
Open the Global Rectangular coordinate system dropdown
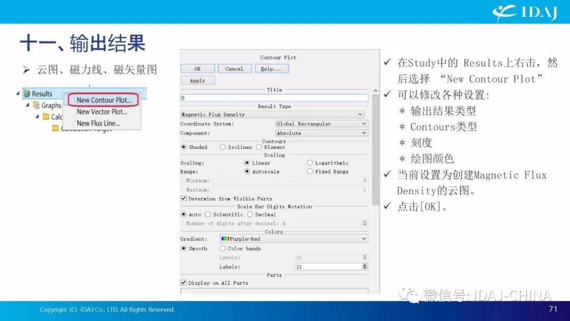[322, 124]
